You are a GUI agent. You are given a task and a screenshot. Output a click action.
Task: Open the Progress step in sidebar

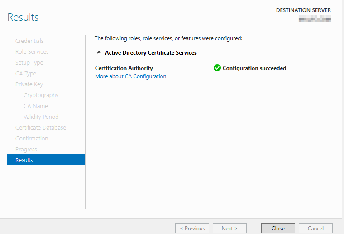[x=26, y=150]
